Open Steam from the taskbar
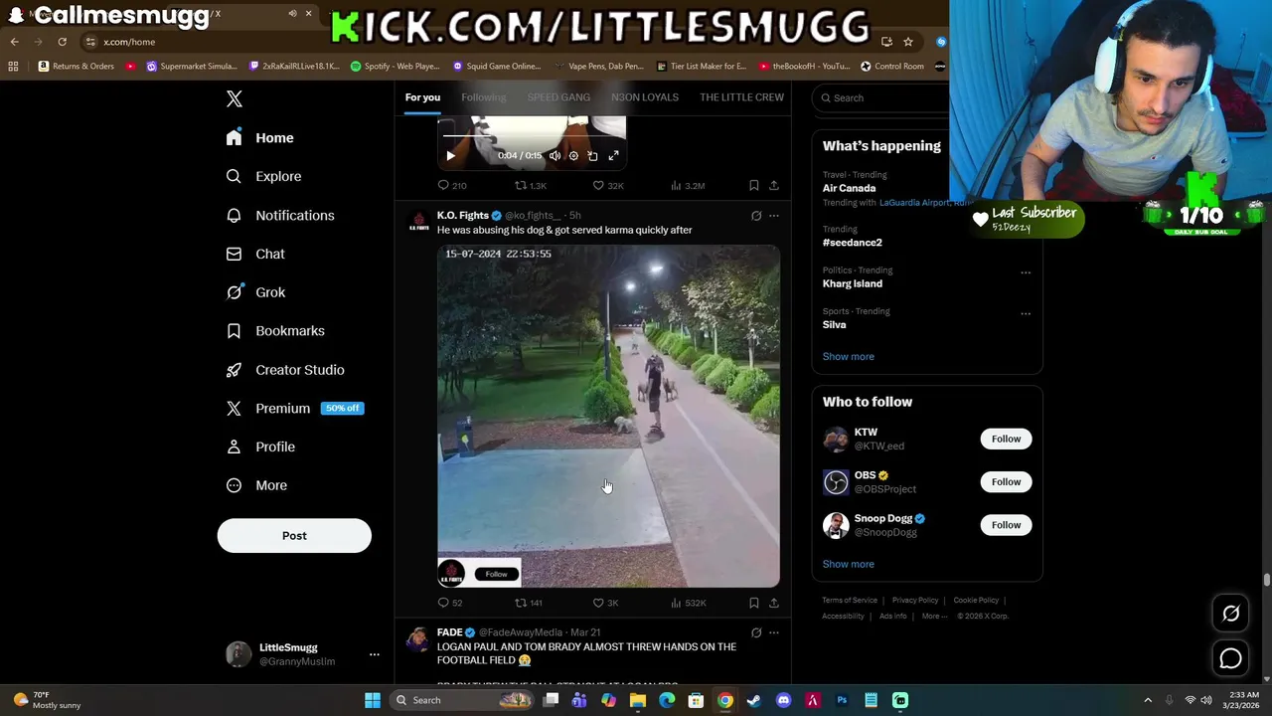 [754, 700]
